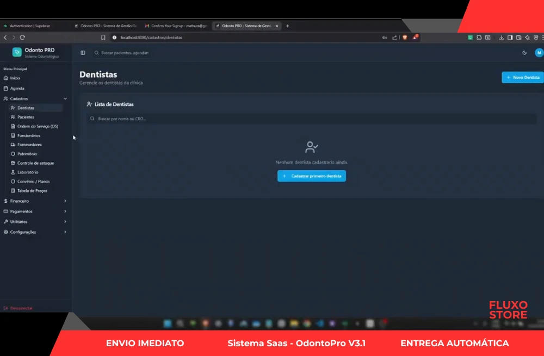Click the Brave shields icon
The image size is (544, 356).
(x=405, y=38)
